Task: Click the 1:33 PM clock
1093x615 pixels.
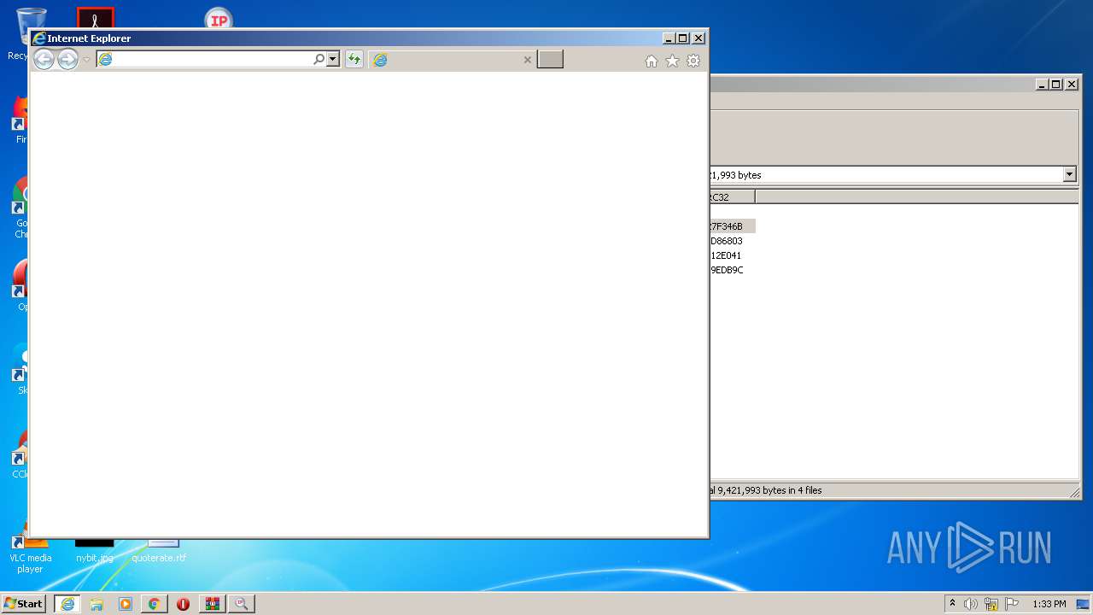Action: pyautogui.click(x=1049, y=604)
